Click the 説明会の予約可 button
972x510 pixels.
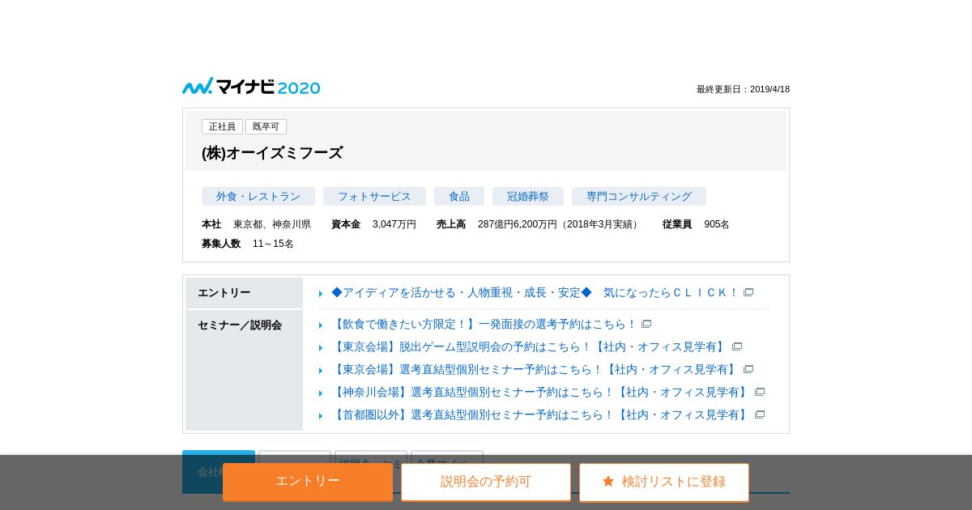point(486,482)
